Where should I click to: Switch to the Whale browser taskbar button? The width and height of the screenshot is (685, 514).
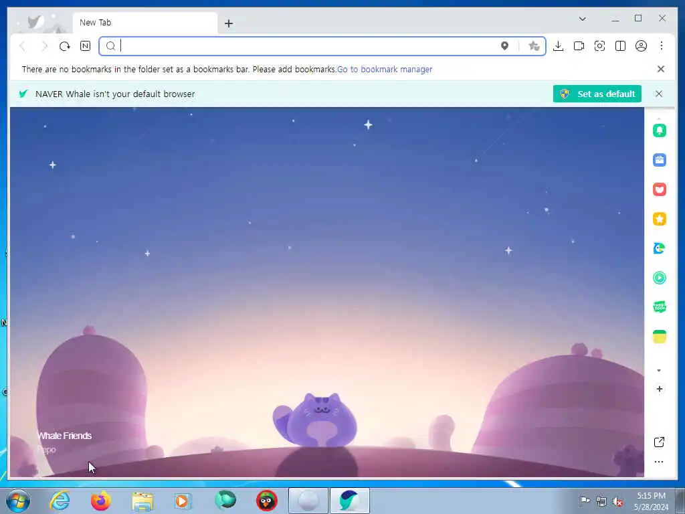[349, 501]
